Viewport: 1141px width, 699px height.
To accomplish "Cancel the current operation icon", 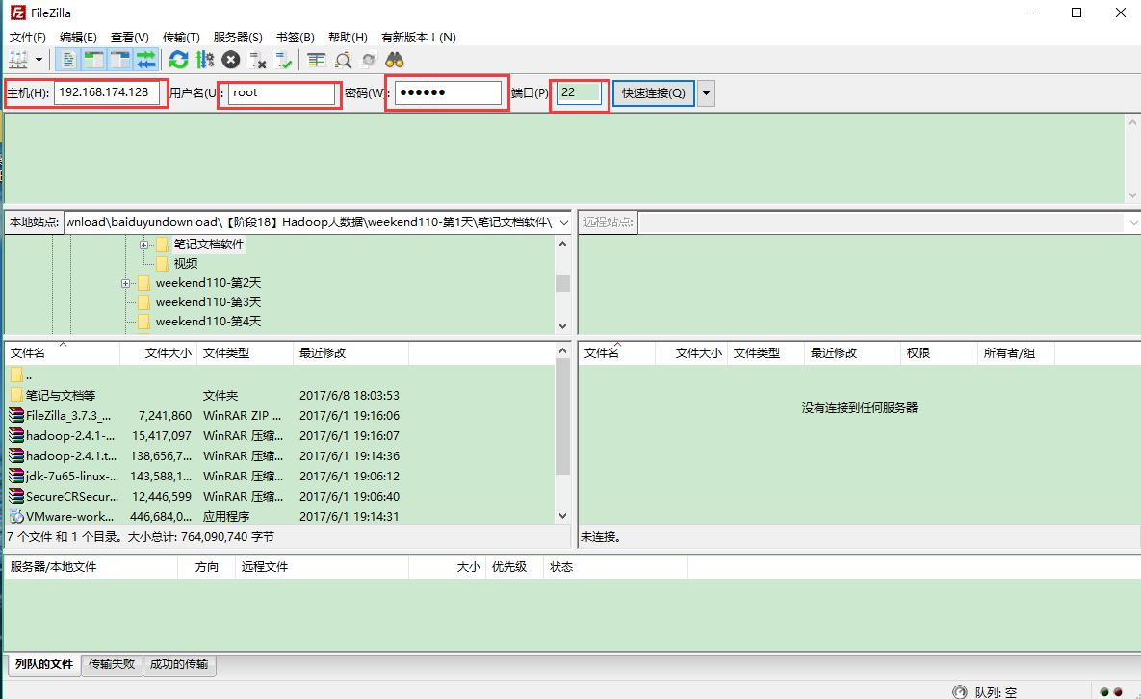I will [231, 61].
